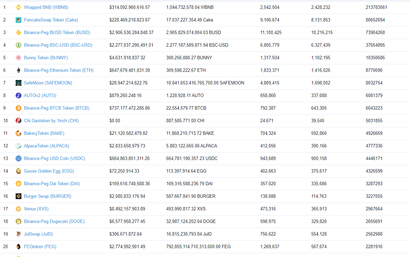Select the 11,100,425 count in BUSD row
Image resolution: width=411 pixels, height=257 pixels.
click(271, 32)
